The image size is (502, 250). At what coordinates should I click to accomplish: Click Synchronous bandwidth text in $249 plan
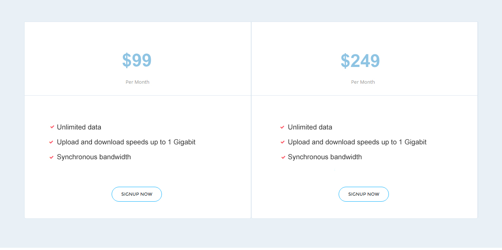coord(325,157)
